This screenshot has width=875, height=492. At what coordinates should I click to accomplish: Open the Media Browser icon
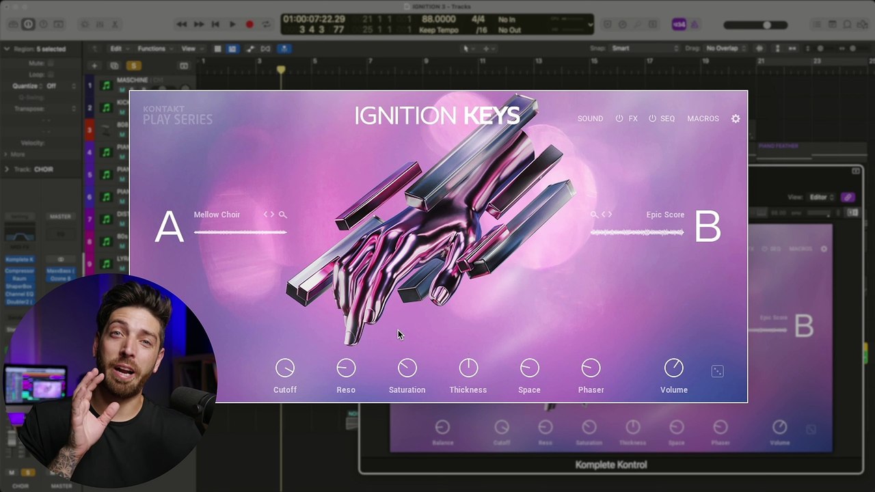[x=863, y=25]
